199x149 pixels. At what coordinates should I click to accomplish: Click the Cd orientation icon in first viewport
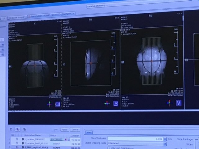[58, 104]
